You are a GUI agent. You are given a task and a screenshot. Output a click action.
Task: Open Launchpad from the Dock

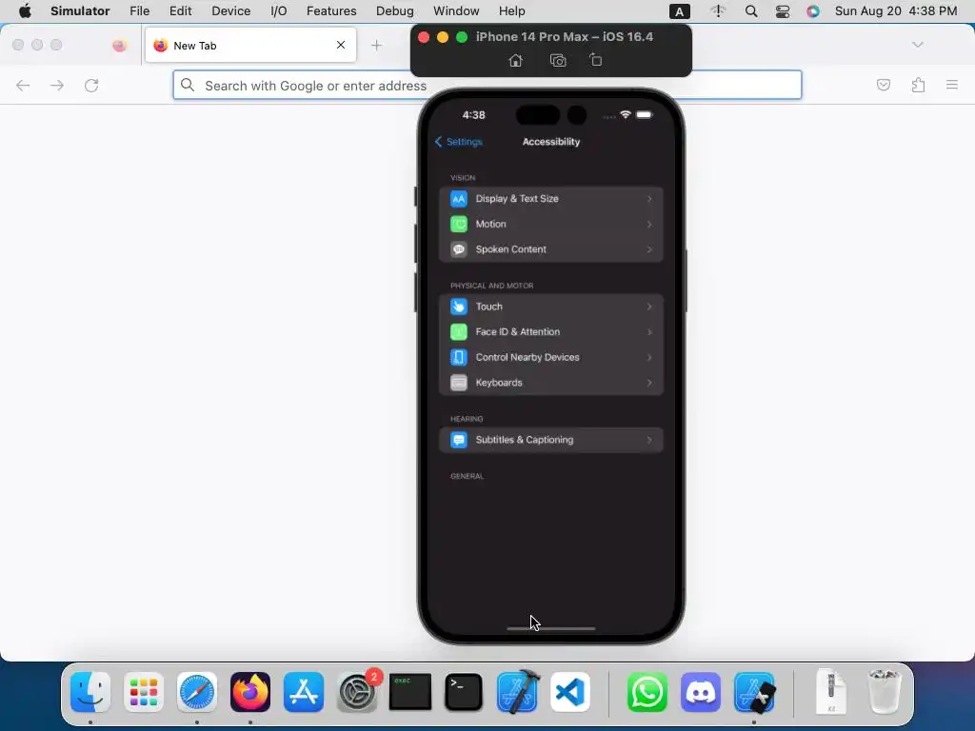point(144,692)
